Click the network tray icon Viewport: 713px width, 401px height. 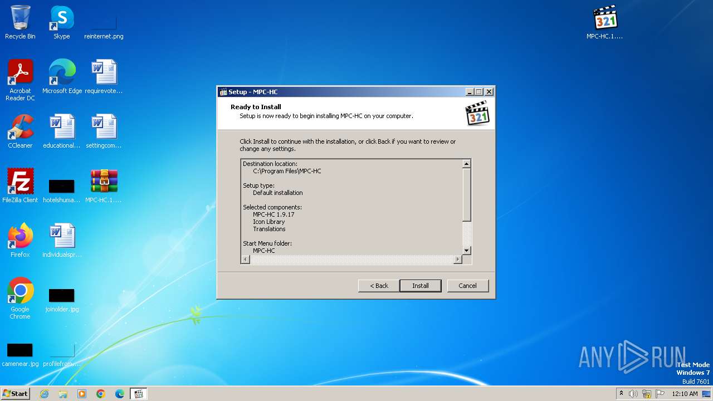[647, 394]
